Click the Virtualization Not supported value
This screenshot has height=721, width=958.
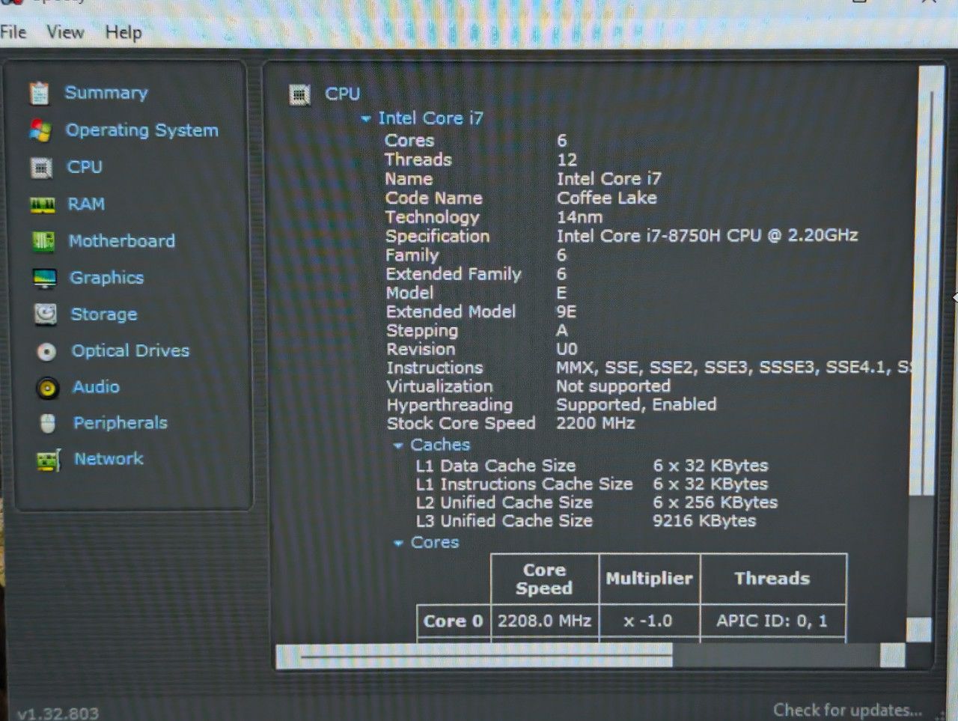(613, 386)
